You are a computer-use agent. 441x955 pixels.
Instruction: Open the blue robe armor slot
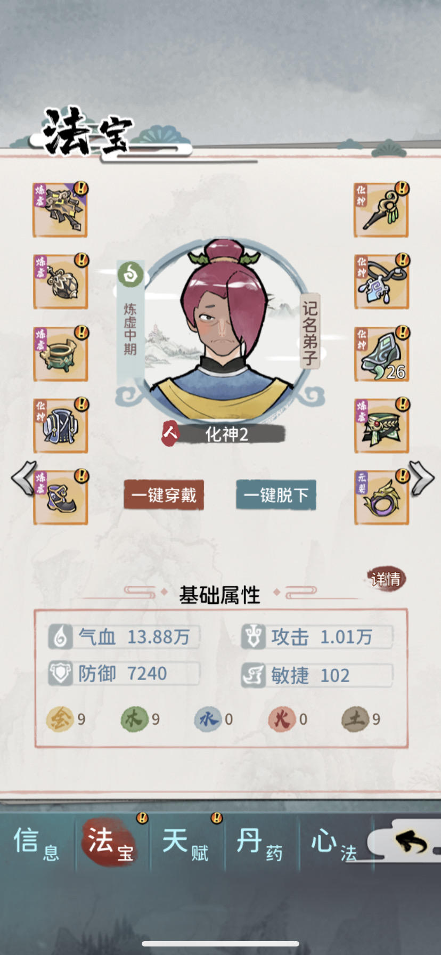point(60,426)
